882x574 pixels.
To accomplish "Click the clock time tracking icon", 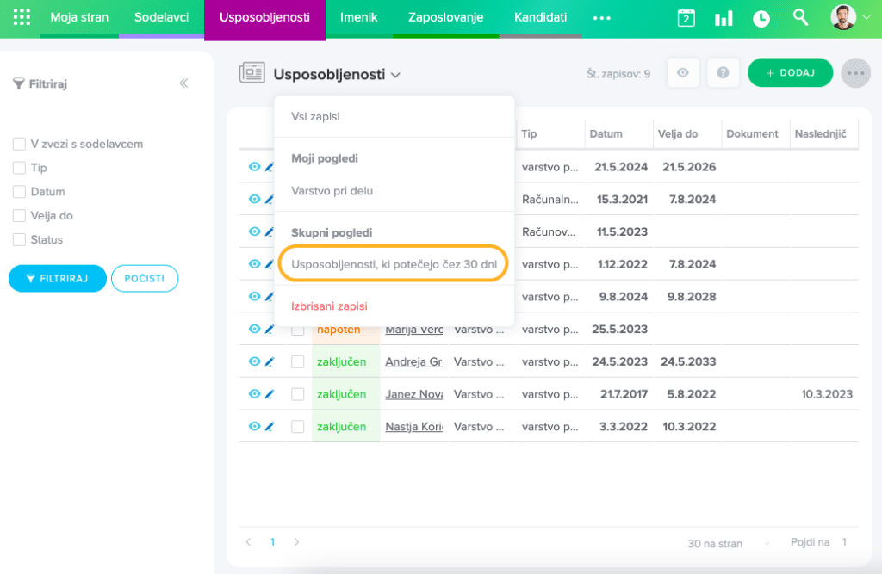I will coord(761,18).
